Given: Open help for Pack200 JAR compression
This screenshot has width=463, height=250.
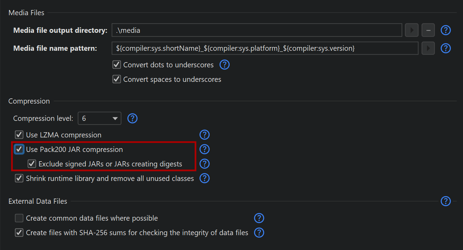Looking at the screenshot, I should (205, 149).
